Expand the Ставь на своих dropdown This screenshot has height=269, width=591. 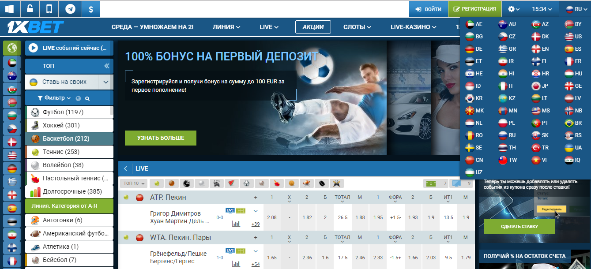point(105,82)
